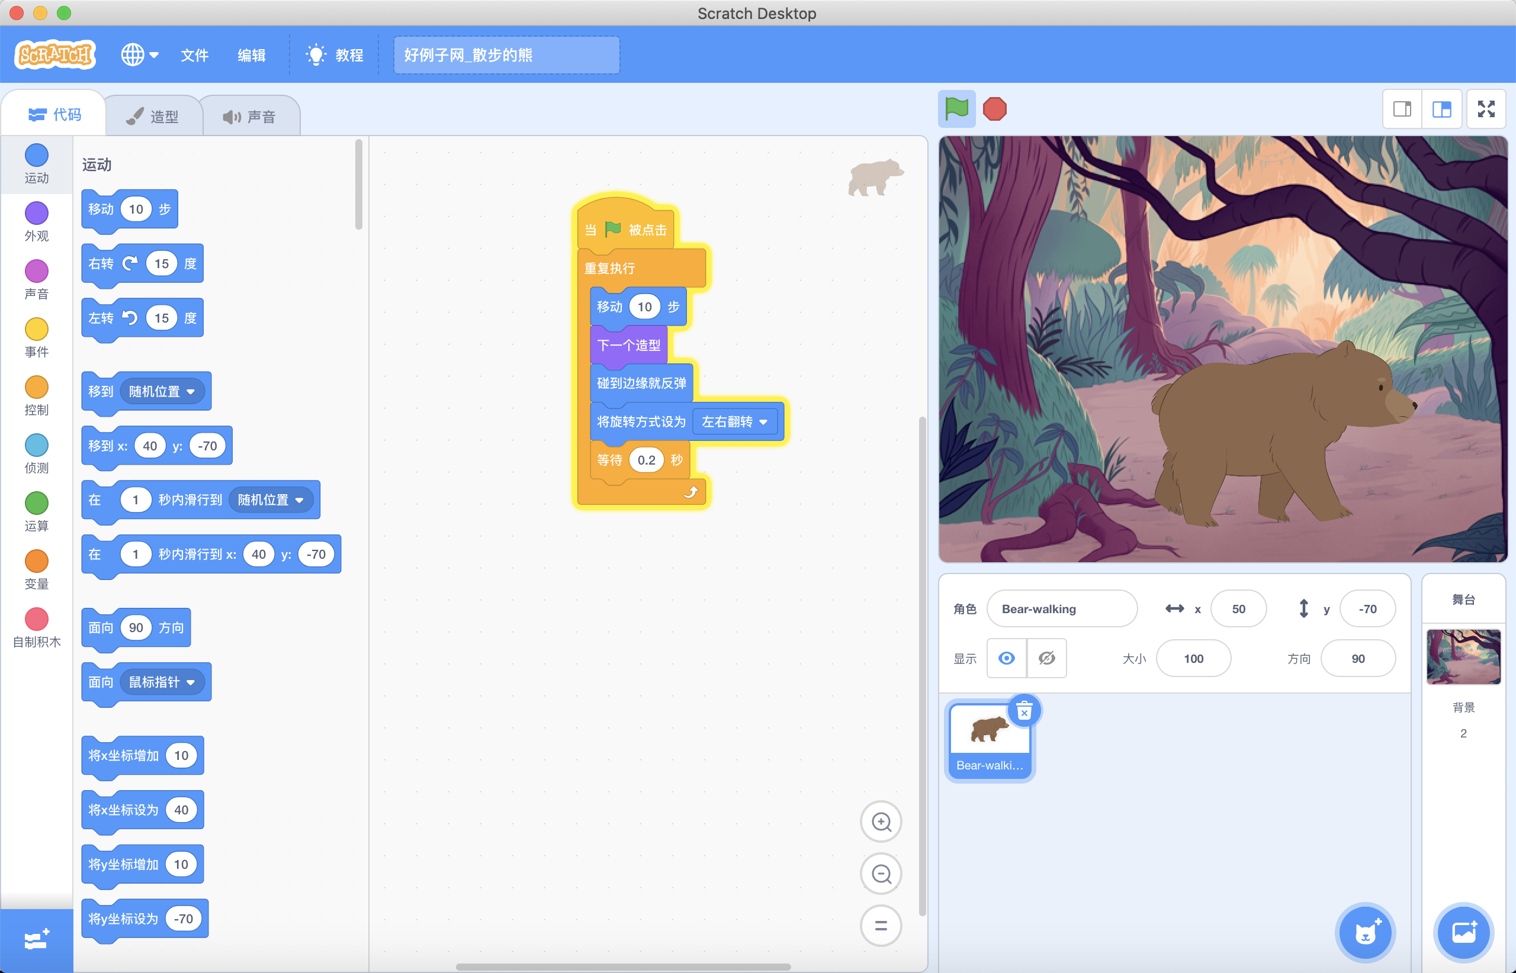Image resolution: width=1516 pixels, height=973 pixels.
Task: Edit the 等待 0.2 seconds value
Action: coord(646,460)
